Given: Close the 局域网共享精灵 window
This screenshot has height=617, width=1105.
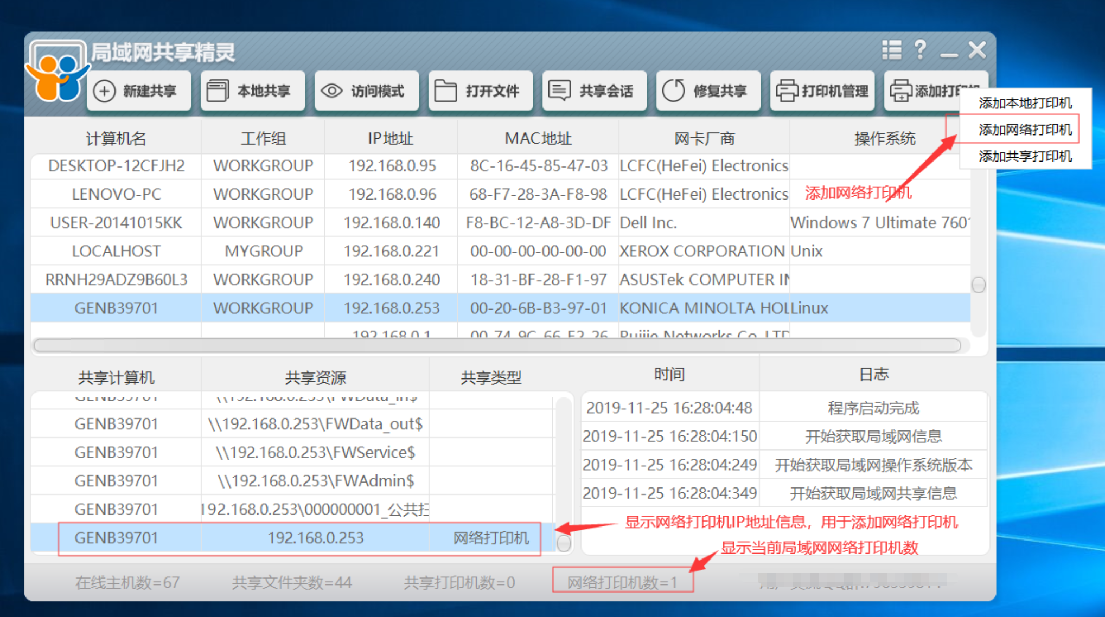Looking at the screenshot, I should pyautogui.click(x=977, y=50).
